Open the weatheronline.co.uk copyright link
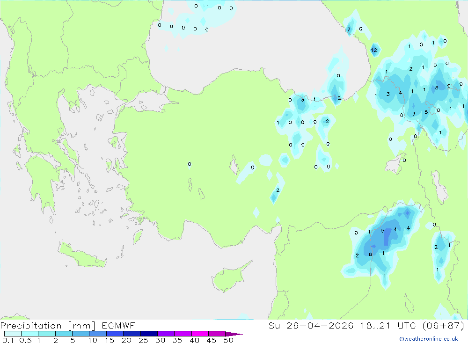Image resolution: width=468 pixels, height=343 pixels. pos(429,339)
